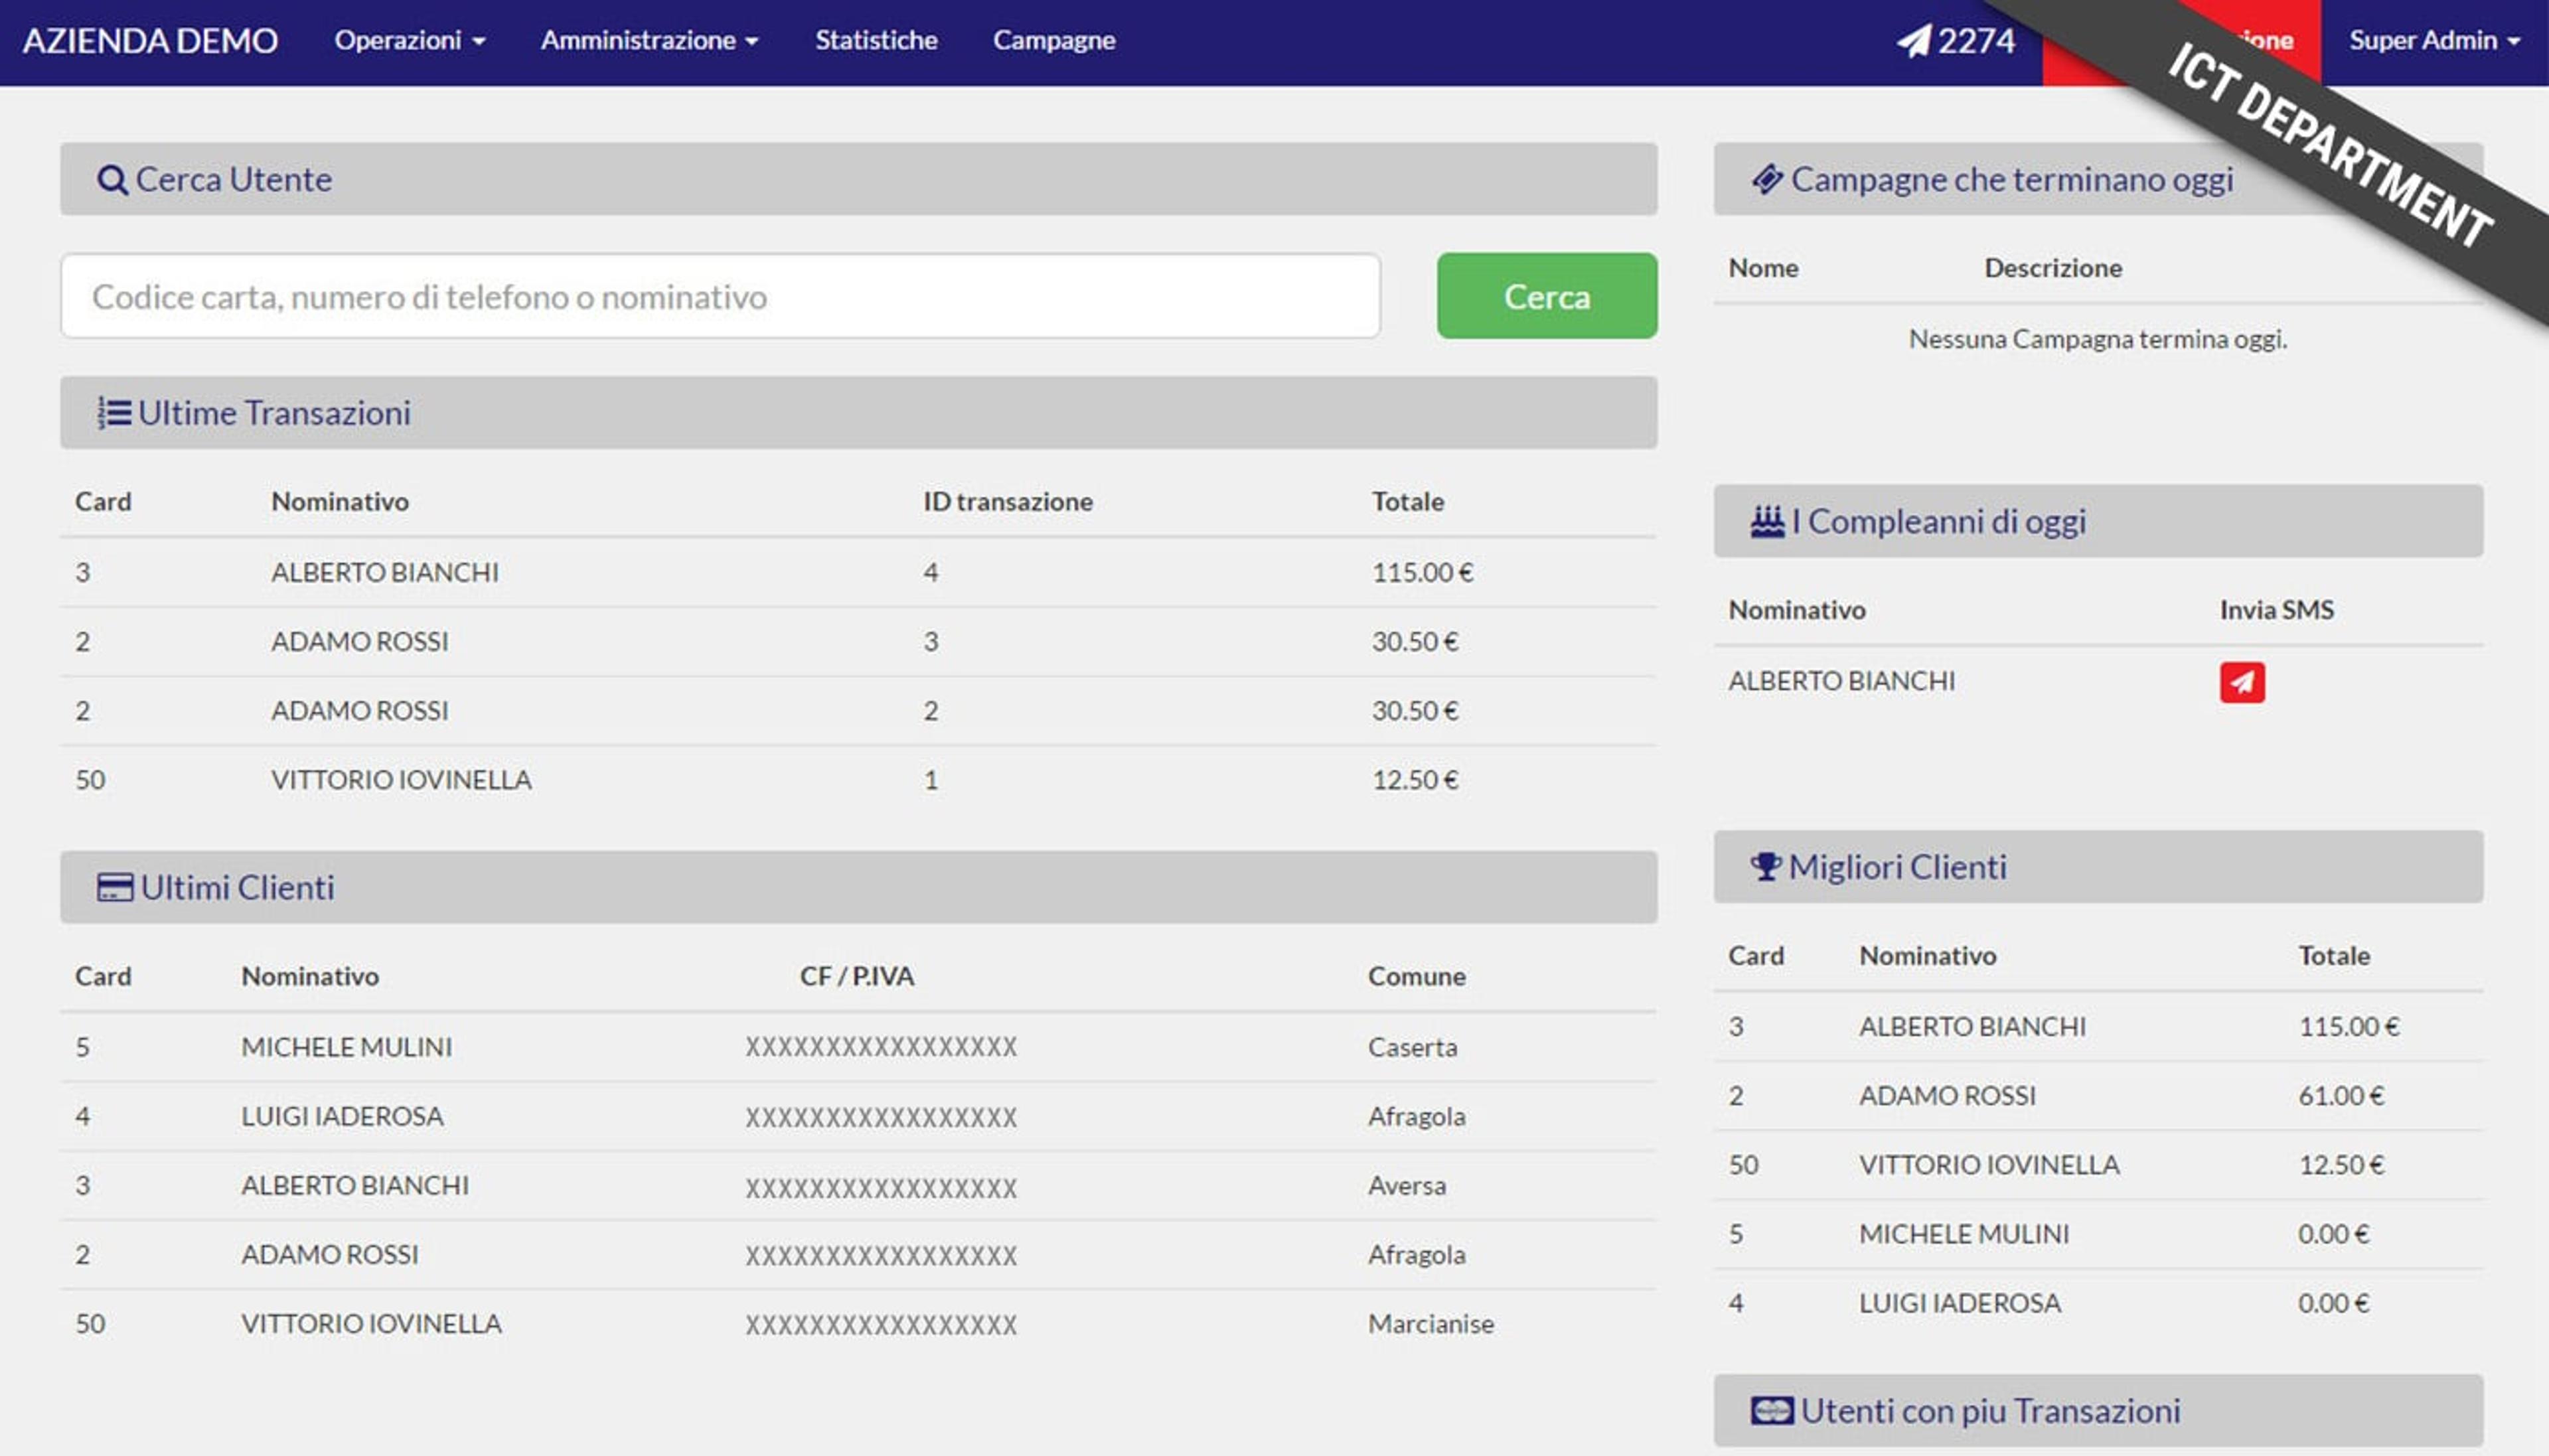
Task: Click the green Cerca button
Action: [1547, 296]
